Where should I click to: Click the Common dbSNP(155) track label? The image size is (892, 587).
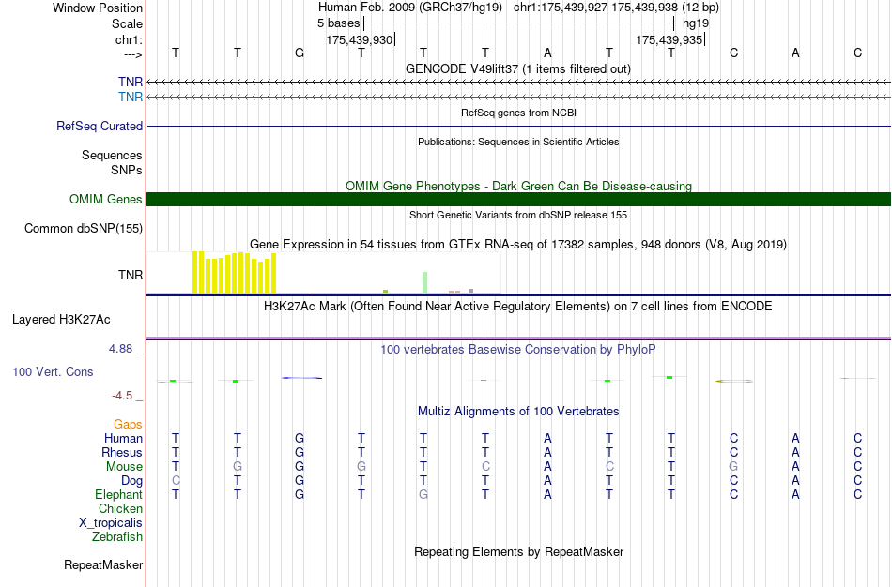click(84, 229)
